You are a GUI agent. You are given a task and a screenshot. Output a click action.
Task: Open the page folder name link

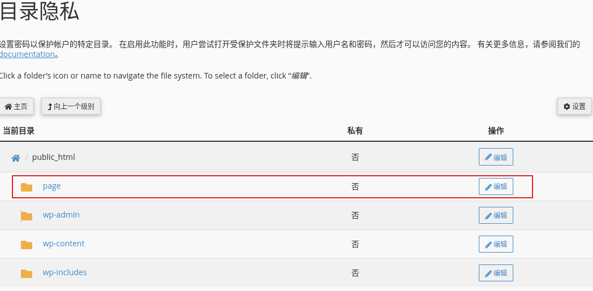pyautogui.click(x=52, y=186)
